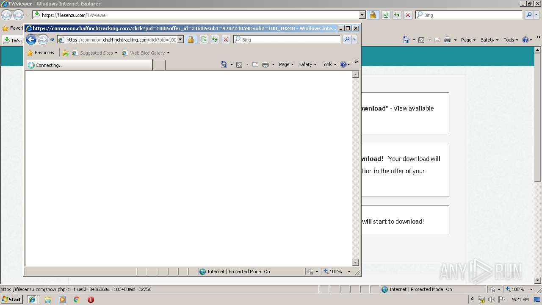Toggle compatibility view in main window
The width and height of the screenshot is (542, 305).
click(386, 15)
